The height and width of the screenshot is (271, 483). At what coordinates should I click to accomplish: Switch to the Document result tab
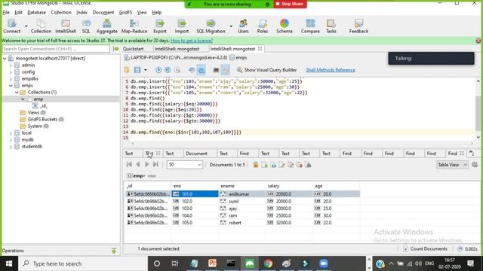coord(196,154)
